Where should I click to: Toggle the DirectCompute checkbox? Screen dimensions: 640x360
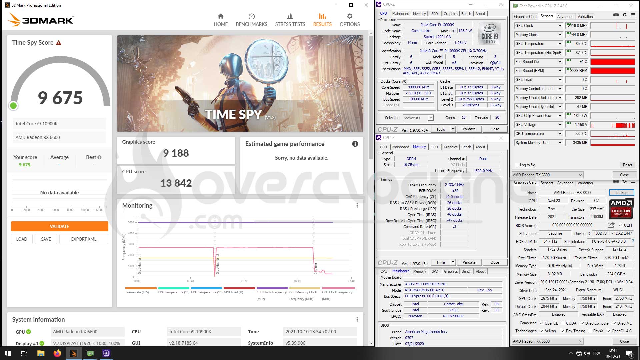(x=582, y=323)
